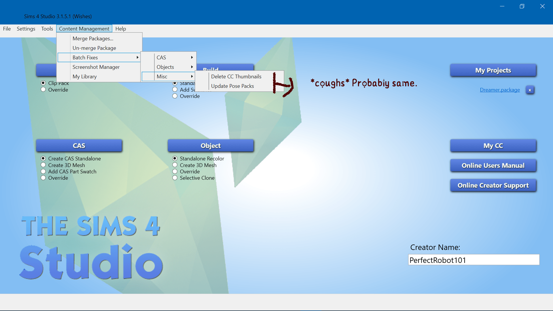Open Online Creator Support
The image size is (553, 311).
pyautogui.click(x=493, y=185)
